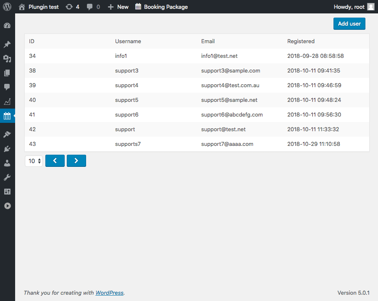Select the Booking Package calendar sidebar icon
Screen dimensions: 378x301
(x=7, y=116)
